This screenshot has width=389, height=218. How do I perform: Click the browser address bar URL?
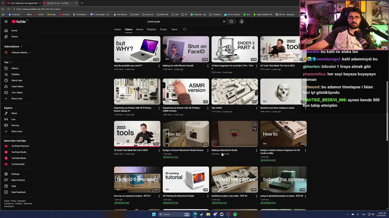pyautogui.click(x=39, y=9)
